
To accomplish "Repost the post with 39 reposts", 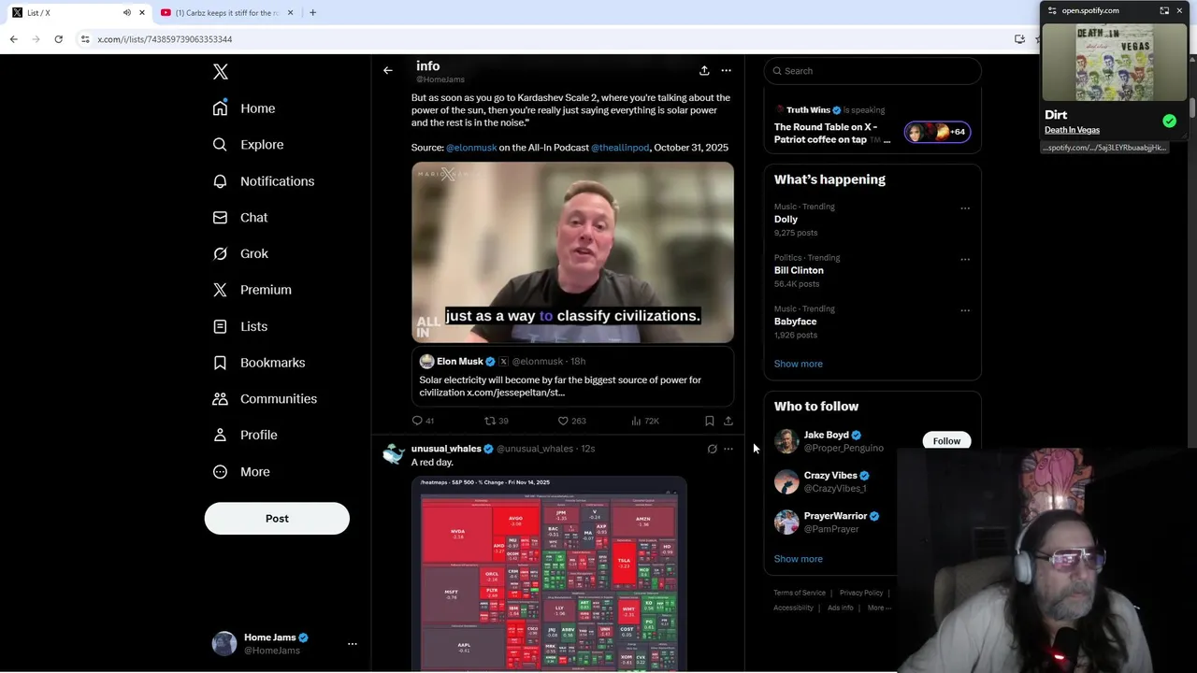I will 496,421.
